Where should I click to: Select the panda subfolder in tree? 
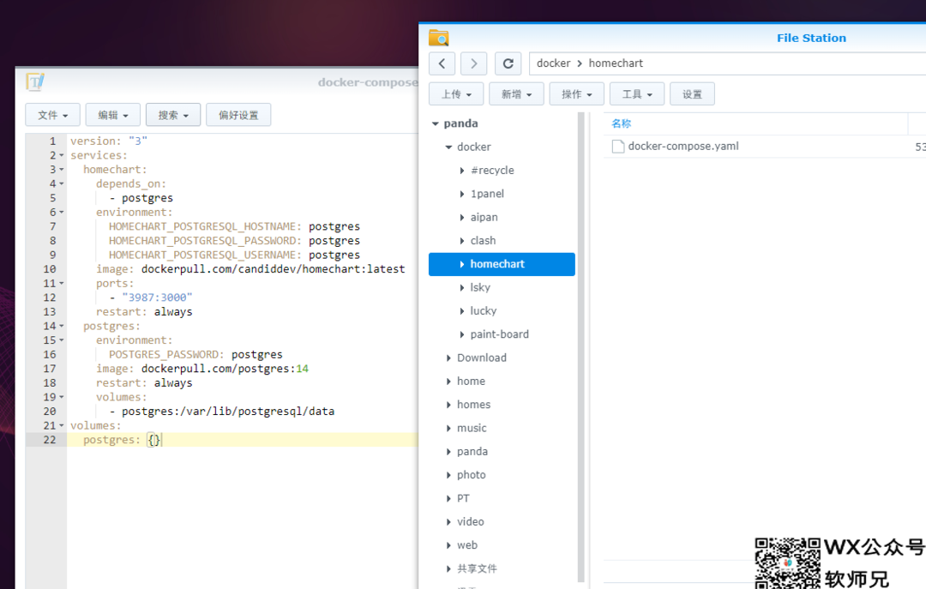coord(472,451)
